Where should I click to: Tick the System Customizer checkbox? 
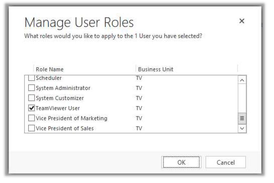click(31, 98)
